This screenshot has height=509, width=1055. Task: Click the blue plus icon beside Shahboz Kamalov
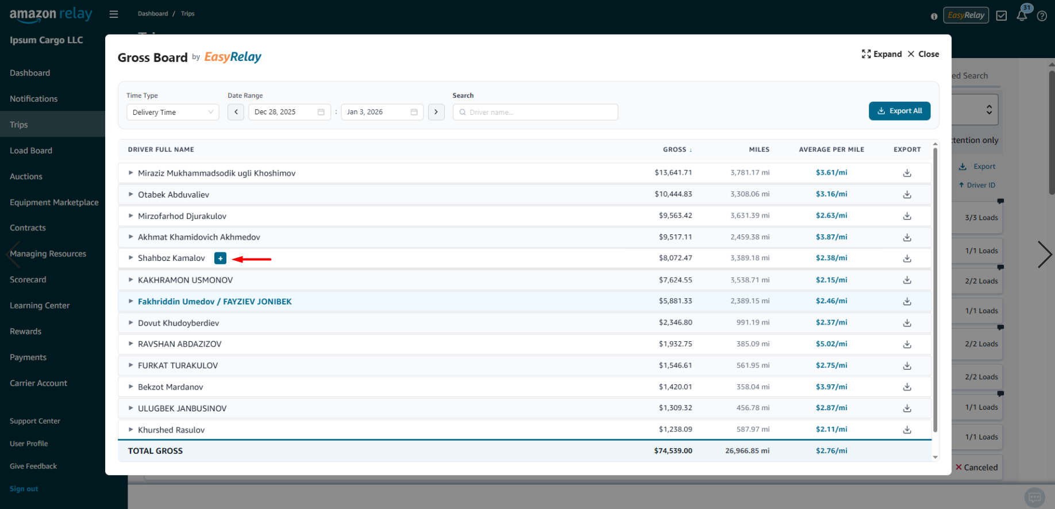pos(220,259)
